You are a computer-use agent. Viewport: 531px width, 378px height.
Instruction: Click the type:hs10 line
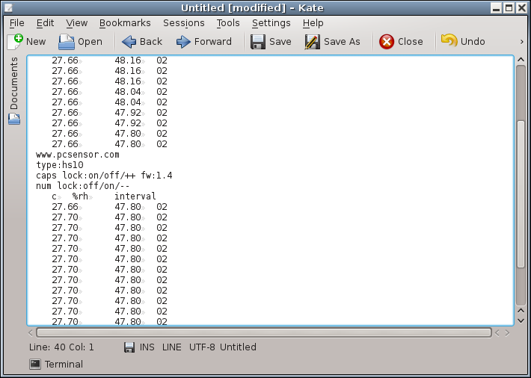[60, 165]
